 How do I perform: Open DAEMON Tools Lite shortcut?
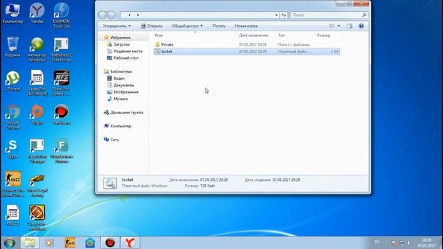(x=62, y=15)
